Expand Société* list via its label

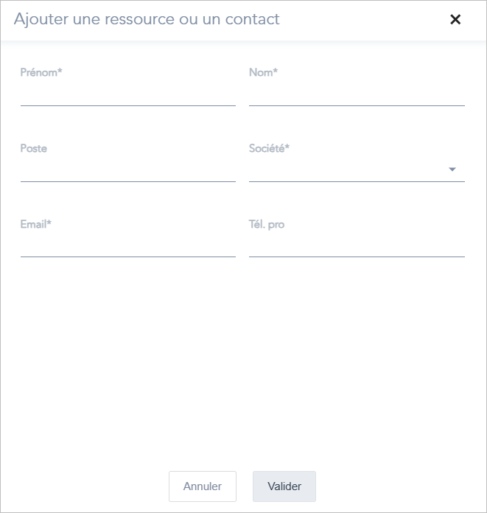click(x=269, y=148)
